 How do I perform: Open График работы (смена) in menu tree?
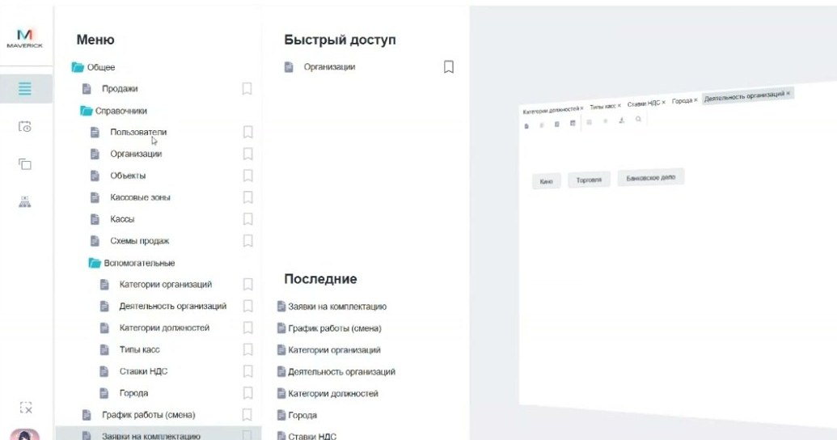pos(149,415)
